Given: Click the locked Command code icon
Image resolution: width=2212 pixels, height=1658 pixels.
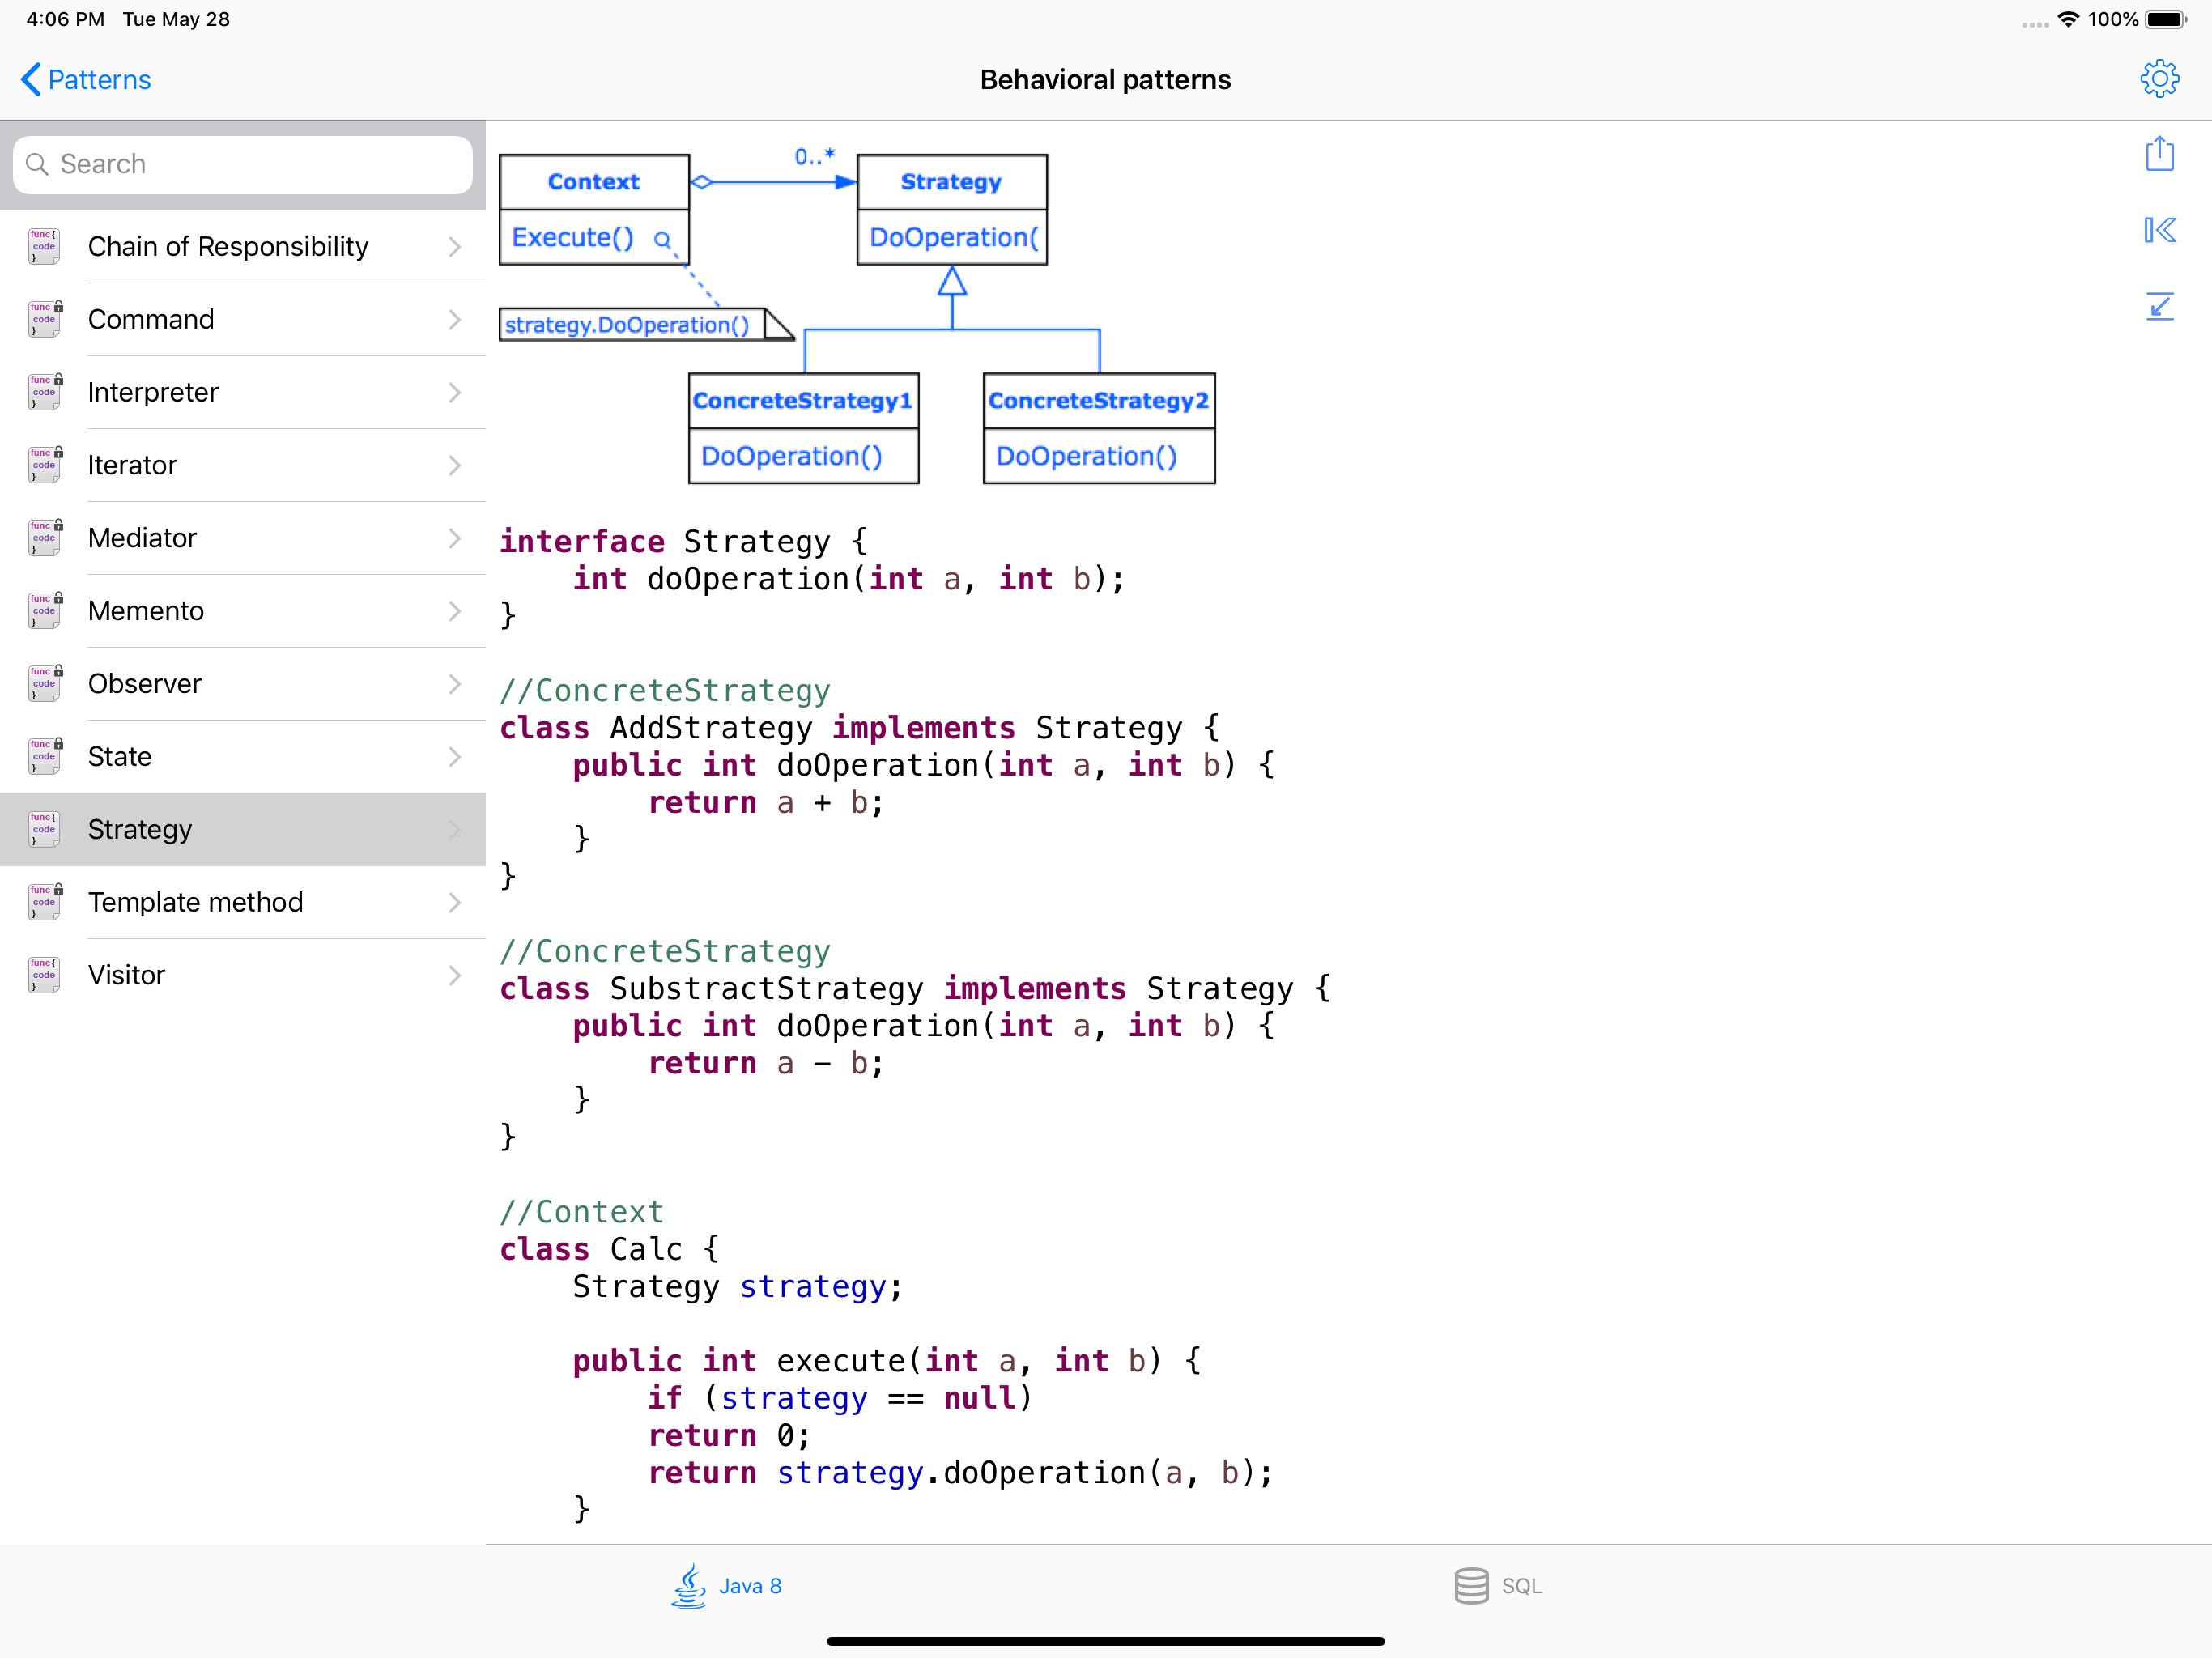Looking at the screenshot, I should pyautogui.click(x=44, y=319).
